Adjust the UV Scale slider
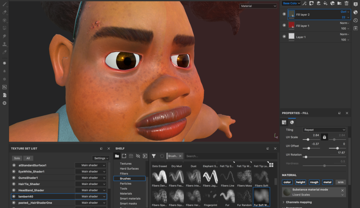360x208 pixels. tap(311, 139)
